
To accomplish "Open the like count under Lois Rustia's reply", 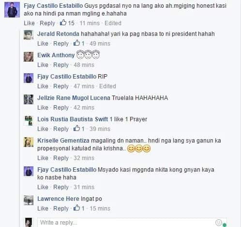I will click(79, 129).
